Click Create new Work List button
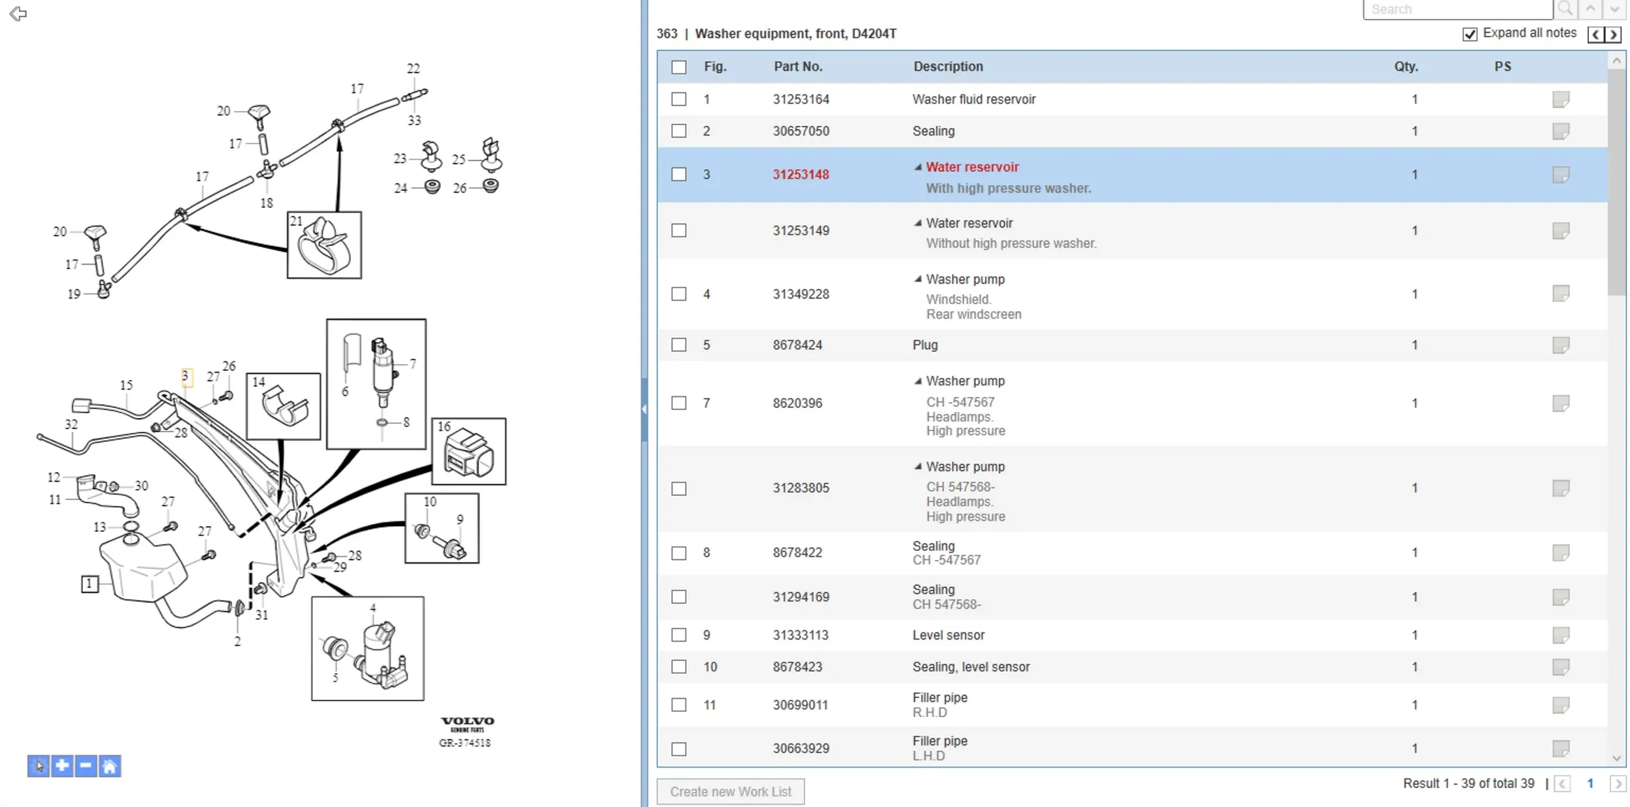 point(730,791)
